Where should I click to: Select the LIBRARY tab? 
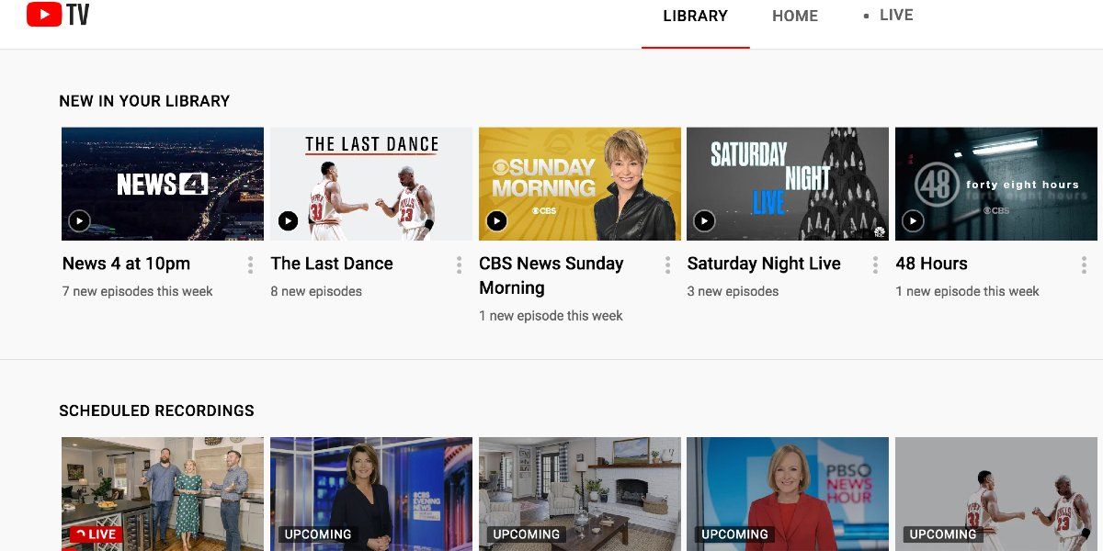click(x=696, y=16)
